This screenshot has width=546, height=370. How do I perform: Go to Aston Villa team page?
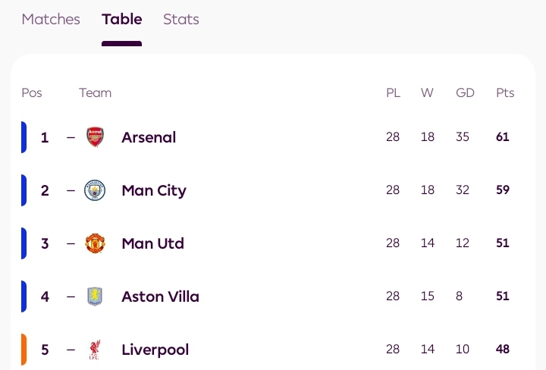(160, 296)
